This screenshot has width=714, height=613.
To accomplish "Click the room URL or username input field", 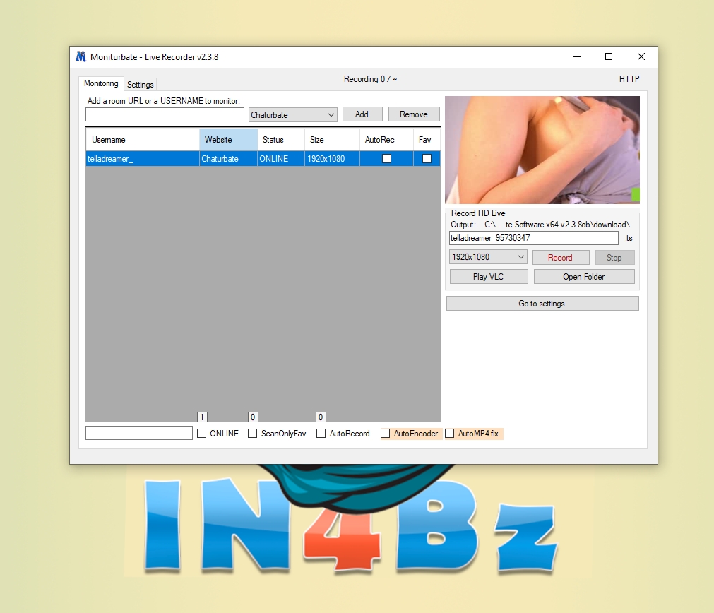I will [x=165, y=114].
